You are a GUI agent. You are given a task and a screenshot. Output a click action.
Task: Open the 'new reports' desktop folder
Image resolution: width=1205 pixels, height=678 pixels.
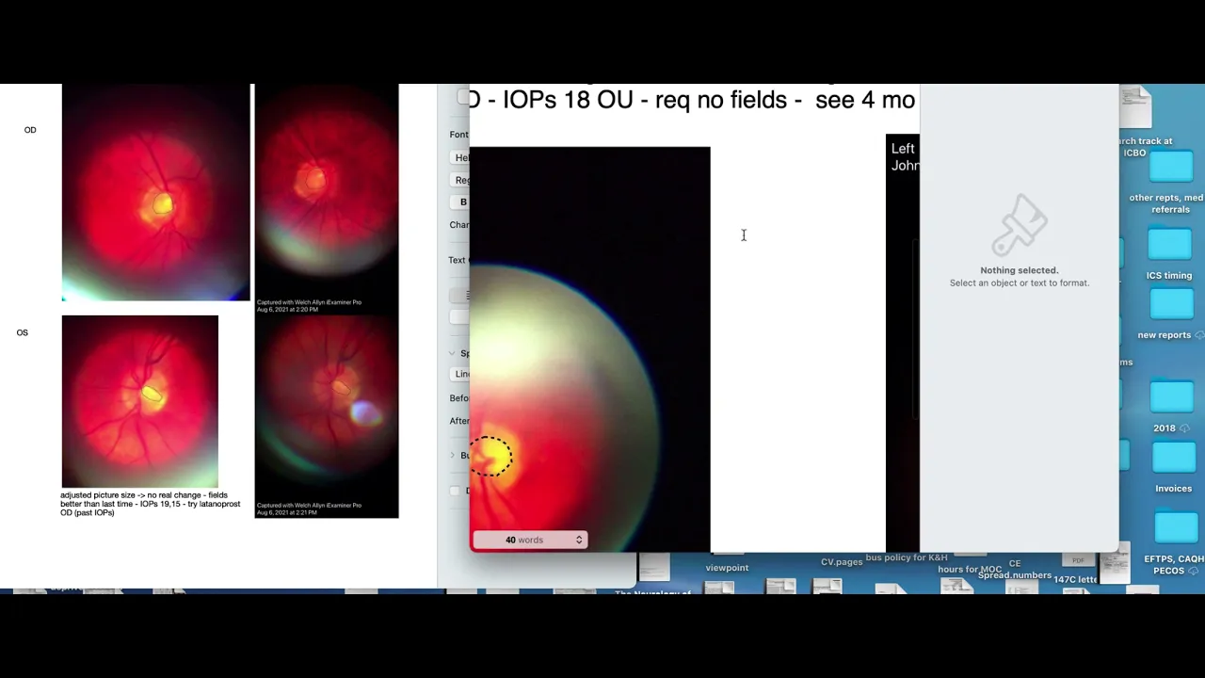1171,303
